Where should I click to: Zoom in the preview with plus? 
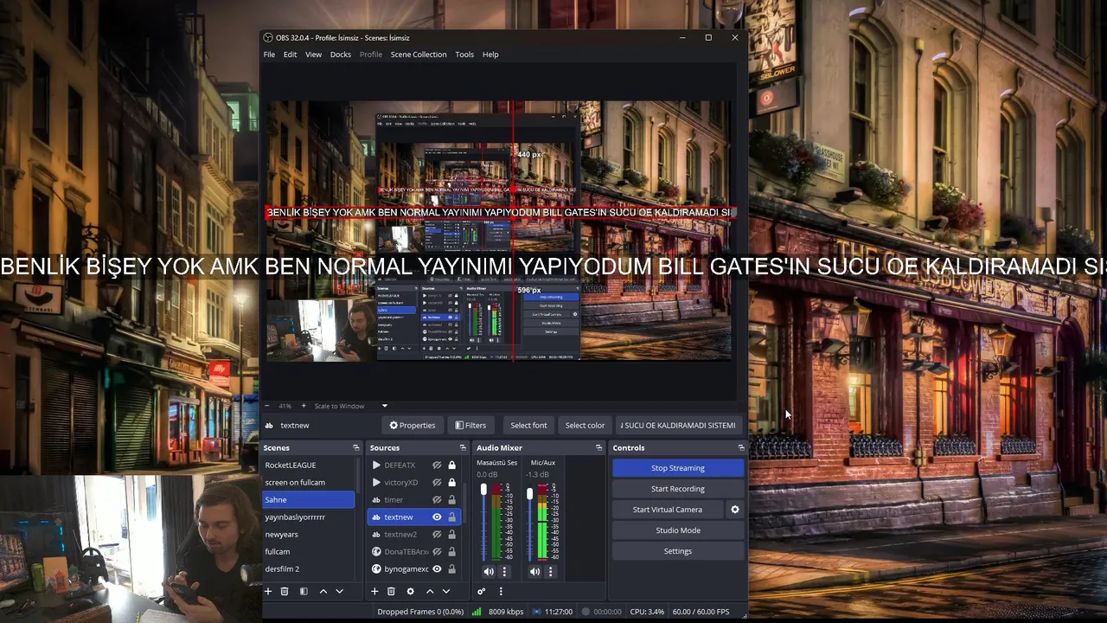(304, 406)
